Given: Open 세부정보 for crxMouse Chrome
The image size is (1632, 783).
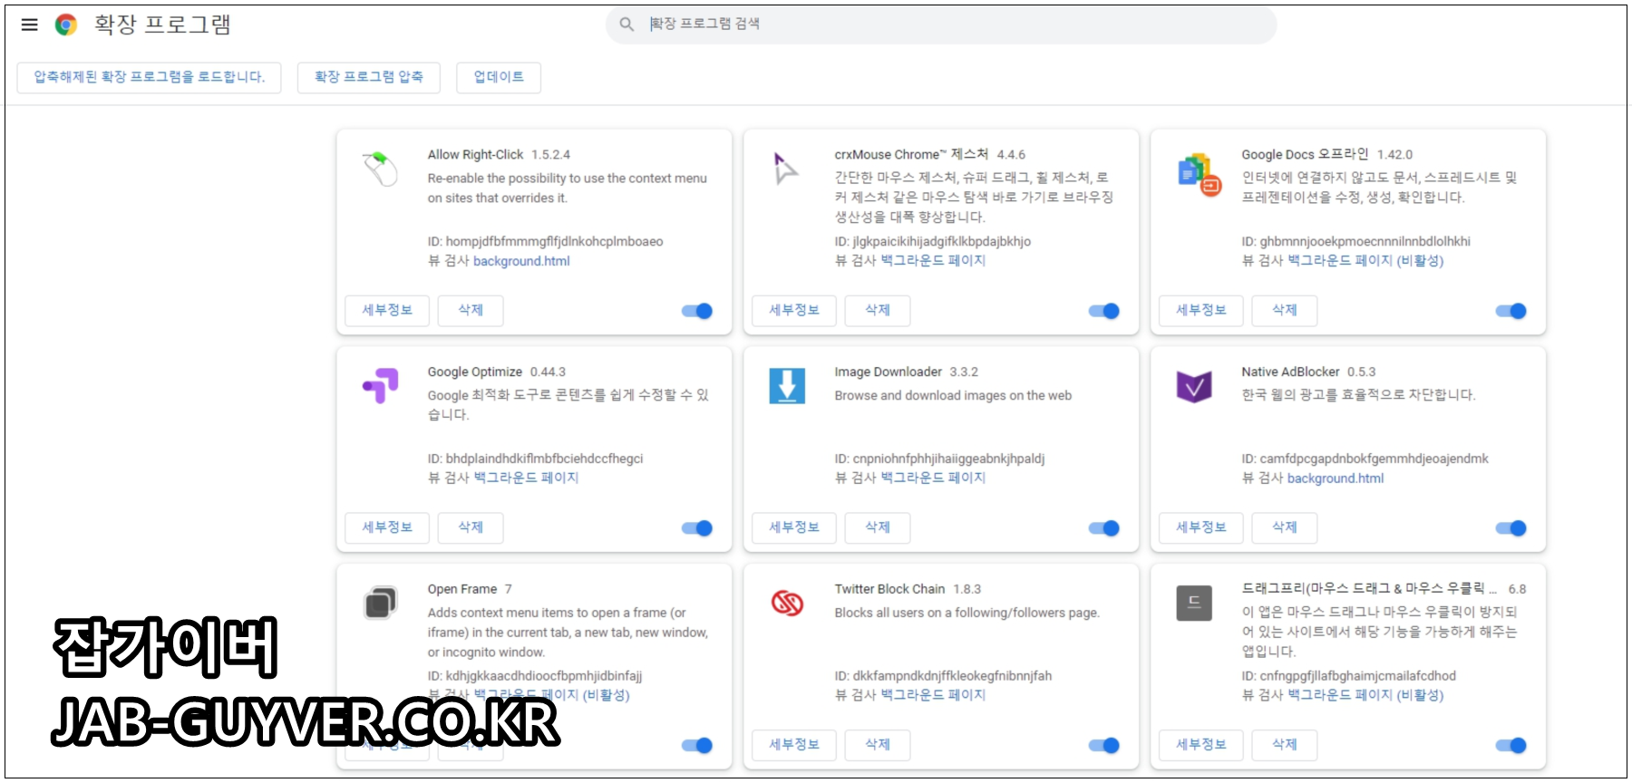Looking at the screenshot, I should [x=794, y=310].
